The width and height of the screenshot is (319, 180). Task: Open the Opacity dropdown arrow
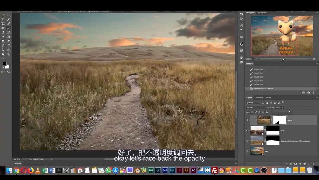pos(282,107)
